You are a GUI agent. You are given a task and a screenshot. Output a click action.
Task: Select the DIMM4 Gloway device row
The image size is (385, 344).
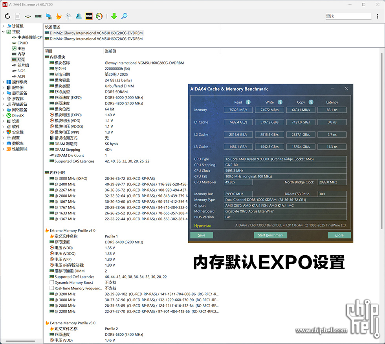point(94,39)
